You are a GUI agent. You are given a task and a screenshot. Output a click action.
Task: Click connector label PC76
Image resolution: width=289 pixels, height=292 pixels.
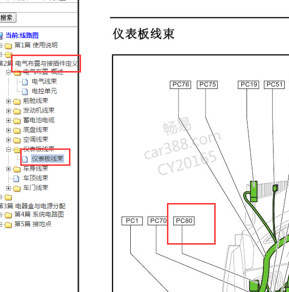(x=180, y=85)
